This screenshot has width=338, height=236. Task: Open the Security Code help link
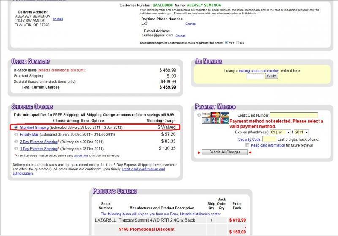(249, 139)
